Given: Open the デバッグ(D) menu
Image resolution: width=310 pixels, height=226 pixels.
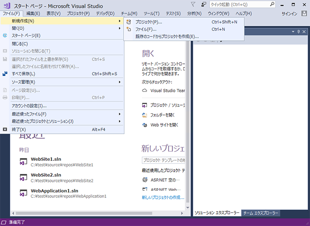Looking at the screenshot, I should [x=105, y=14].
